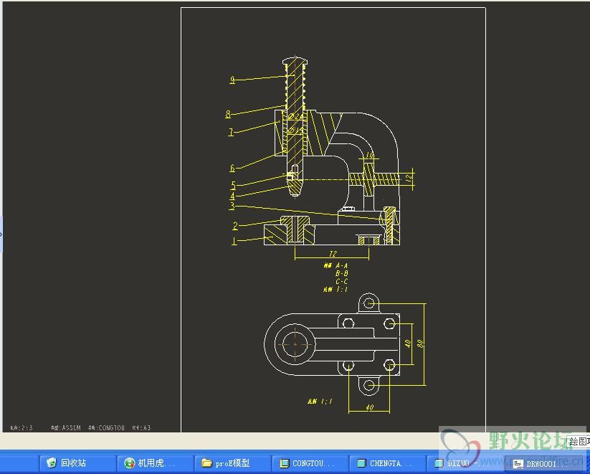The height and width of the screenshot is (474, 590).
Task: Switch to the CHENGTA... taskbar window
Action: tap(388, 463)
